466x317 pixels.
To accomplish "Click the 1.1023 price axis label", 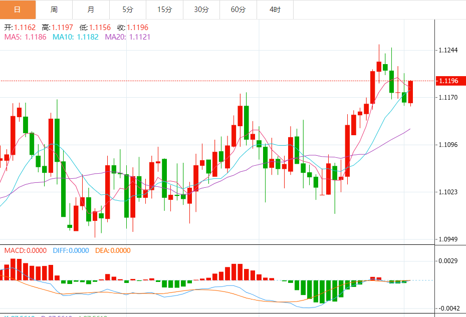I will pos(448,192).
